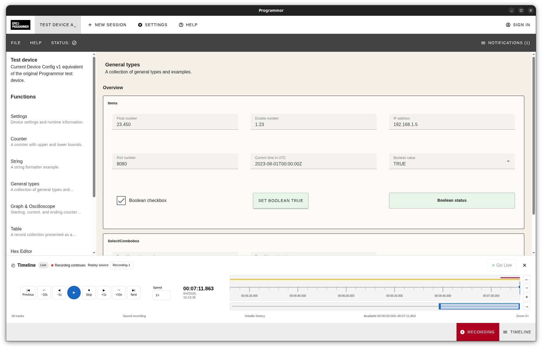Click the main content scroll down arrow
The height and width of the screenshot is (348, 542).
click(x=534, y=253)
